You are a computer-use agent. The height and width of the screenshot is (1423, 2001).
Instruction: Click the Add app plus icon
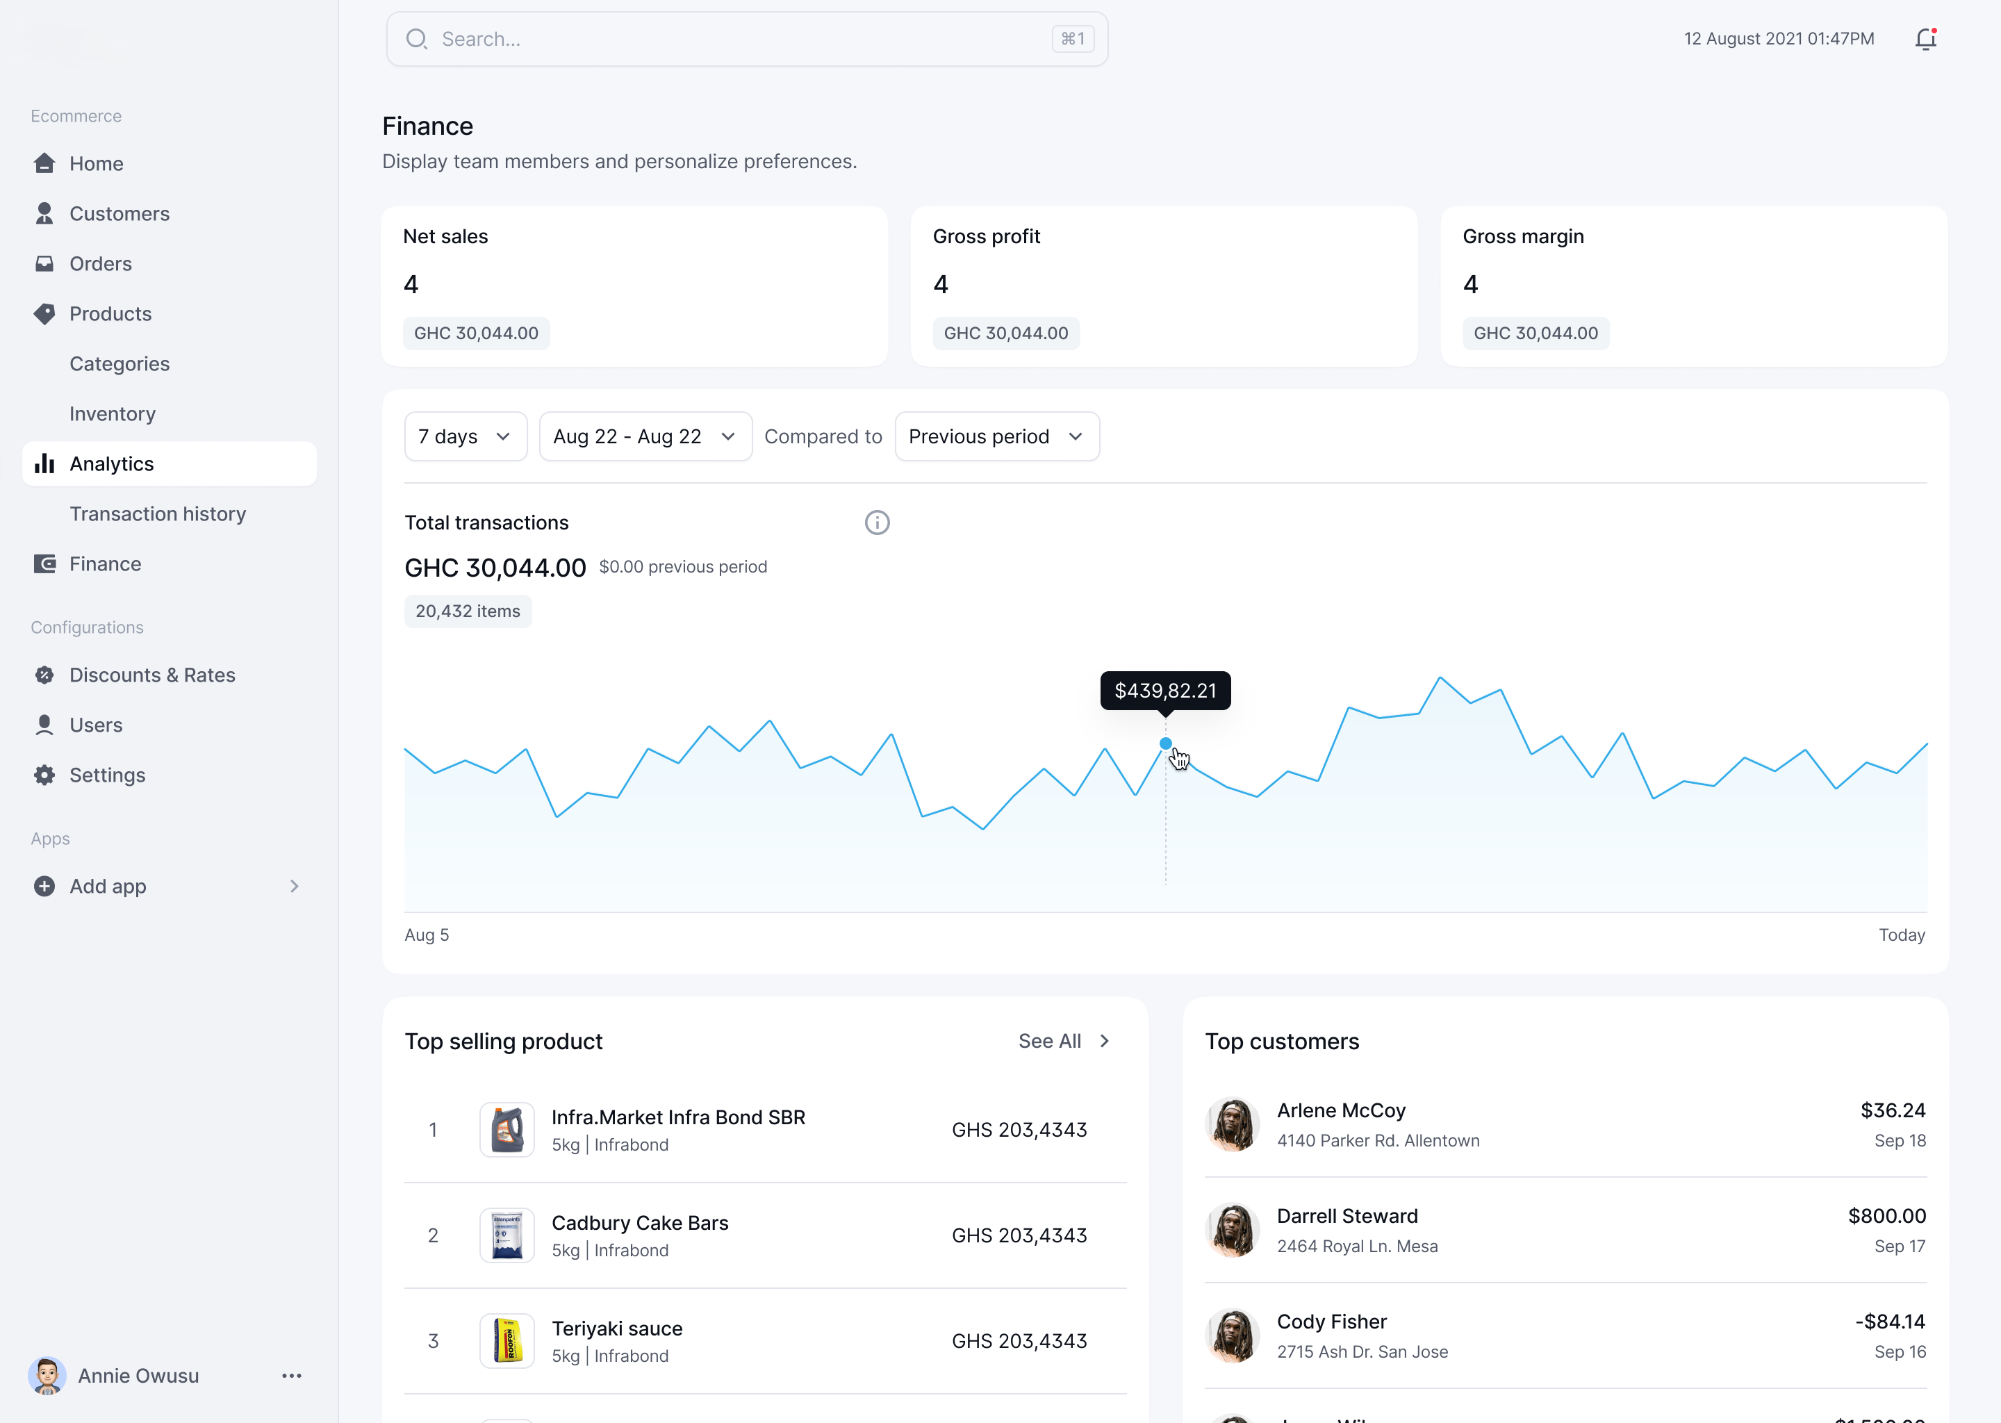44,886
